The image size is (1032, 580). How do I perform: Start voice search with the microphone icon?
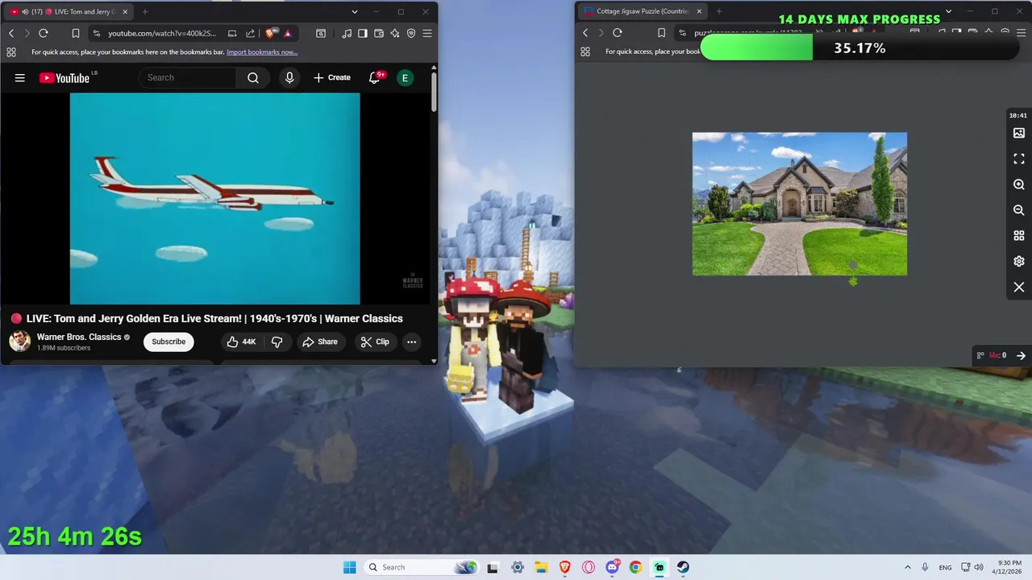(x=289, y=77)
